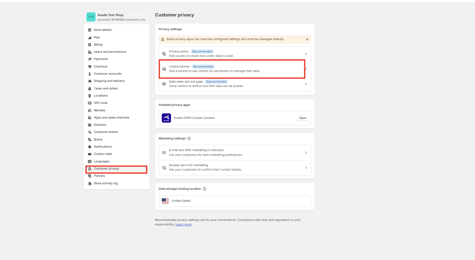Open Privacy policy setting

pyautogui.click(x=235, y=54)
